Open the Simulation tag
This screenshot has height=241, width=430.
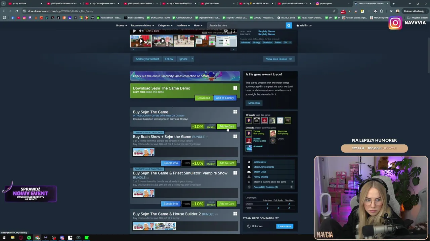click(267, 43)
